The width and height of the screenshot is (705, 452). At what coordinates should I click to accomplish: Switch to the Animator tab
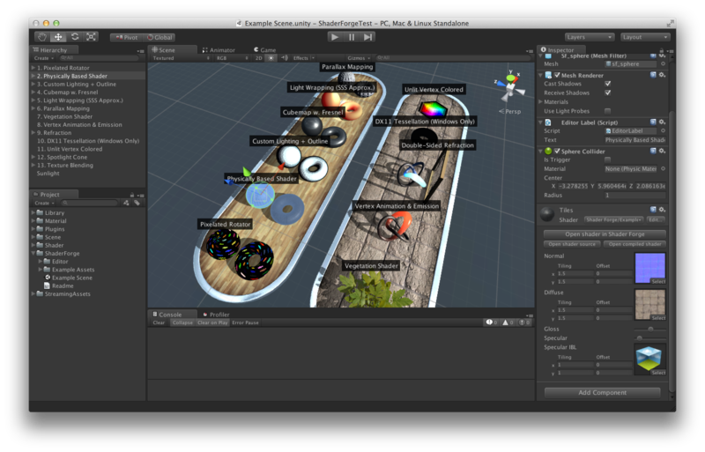tap(219, 50)
